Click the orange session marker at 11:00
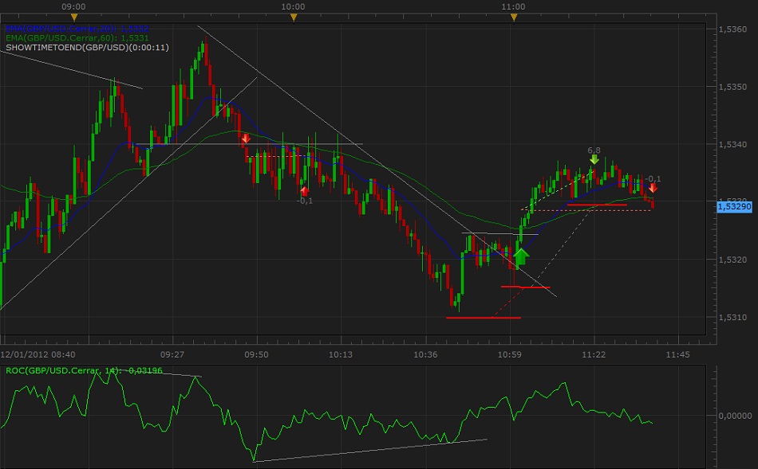This screenshot has height=469, width=758. [513, 17]
